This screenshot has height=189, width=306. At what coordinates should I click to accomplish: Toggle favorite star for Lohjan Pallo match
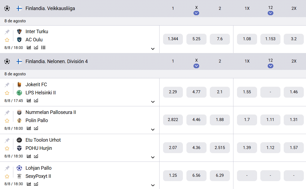pyautogui.click(x=7, y=176)
